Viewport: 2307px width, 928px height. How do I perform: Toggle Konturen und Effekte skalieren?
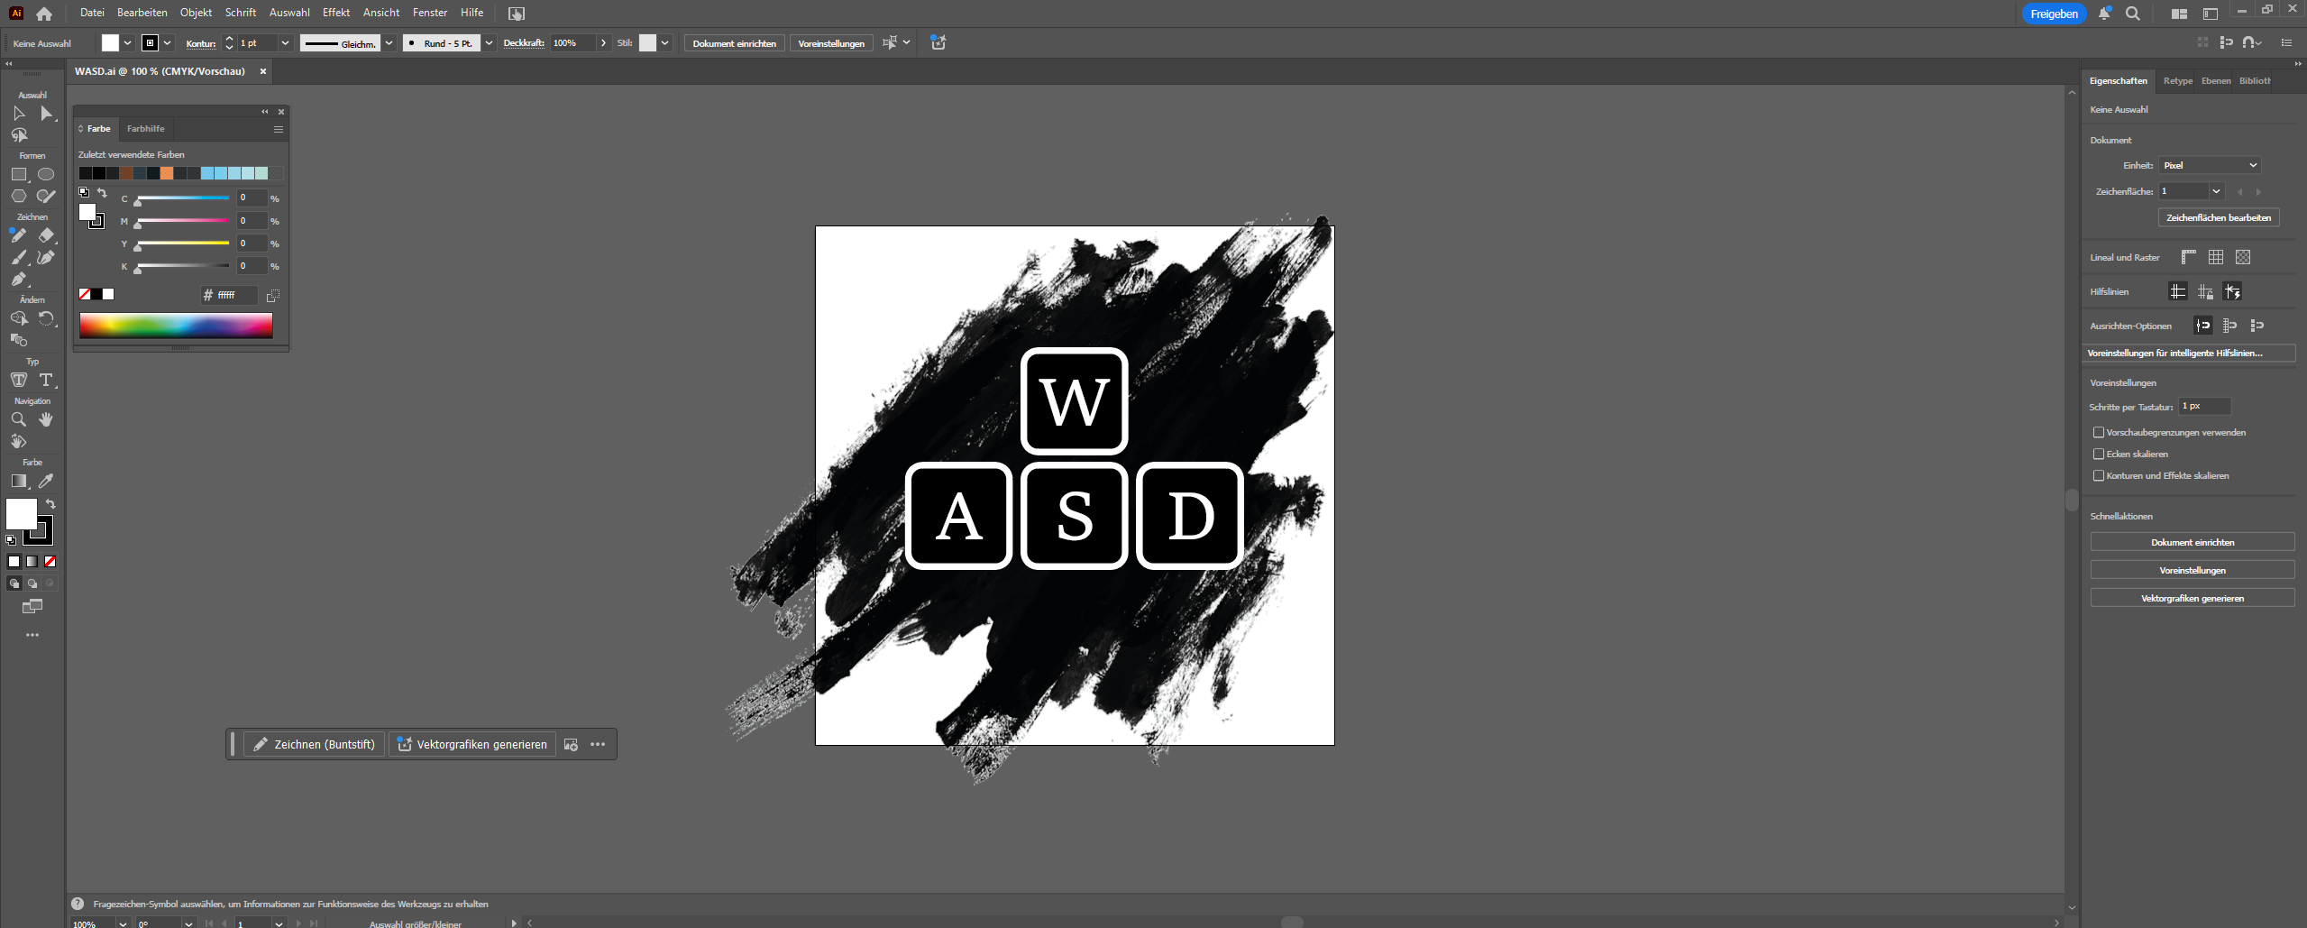click(2098, 476)
